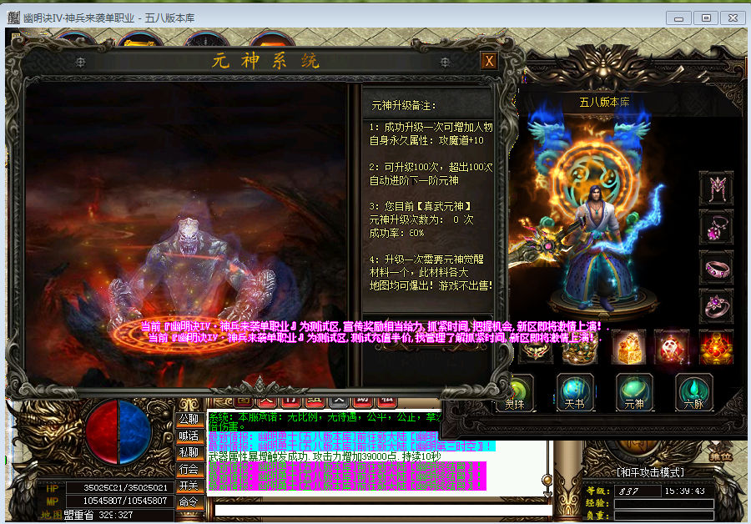Close the game window
The image size is (751, 524).
pos(733,18)
